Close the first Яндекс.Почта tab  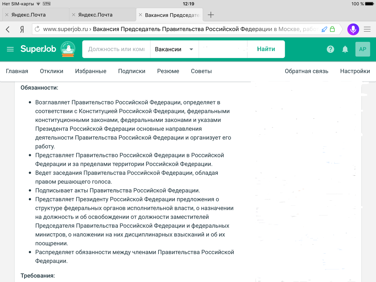tap(7, 15)
